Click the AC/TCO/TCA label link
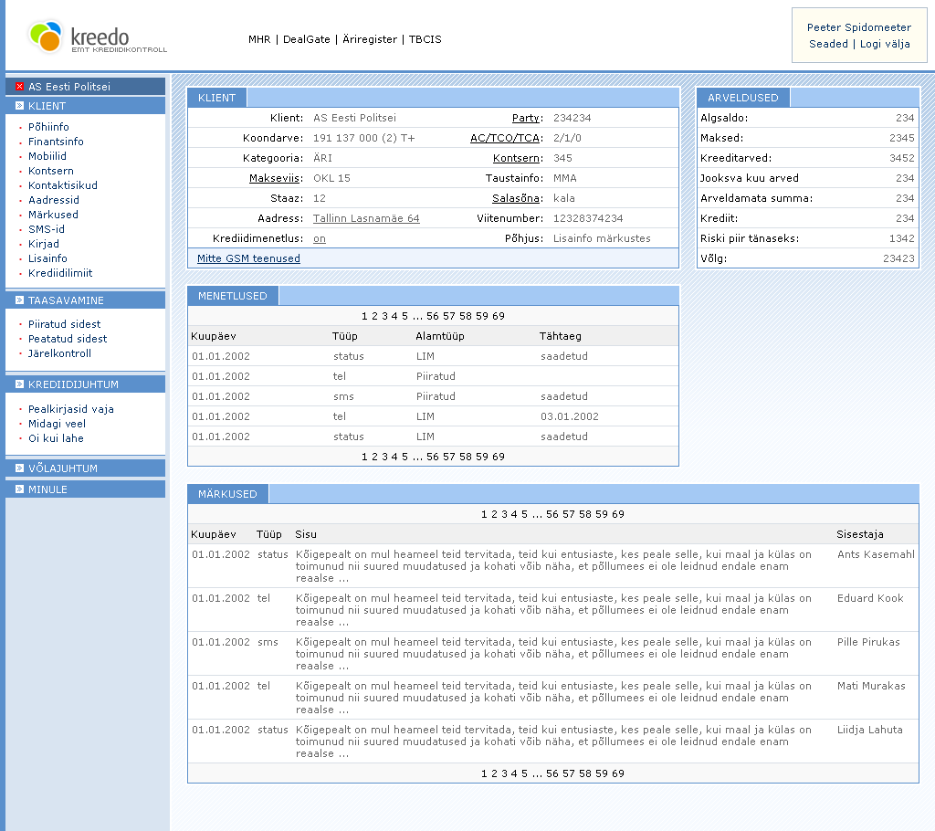The image size is (935, 831). pos(506,138)
